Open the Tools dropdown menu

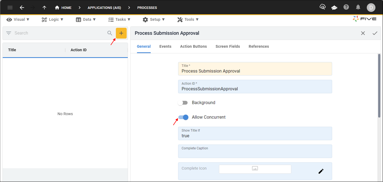188,19
